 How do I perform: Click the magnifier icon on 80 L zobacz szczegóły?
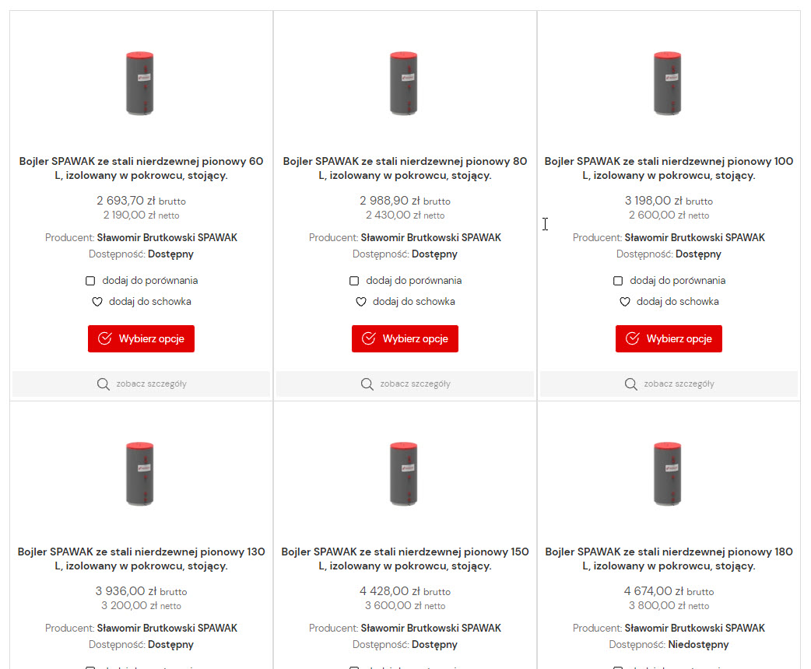[x=367, y=384]
